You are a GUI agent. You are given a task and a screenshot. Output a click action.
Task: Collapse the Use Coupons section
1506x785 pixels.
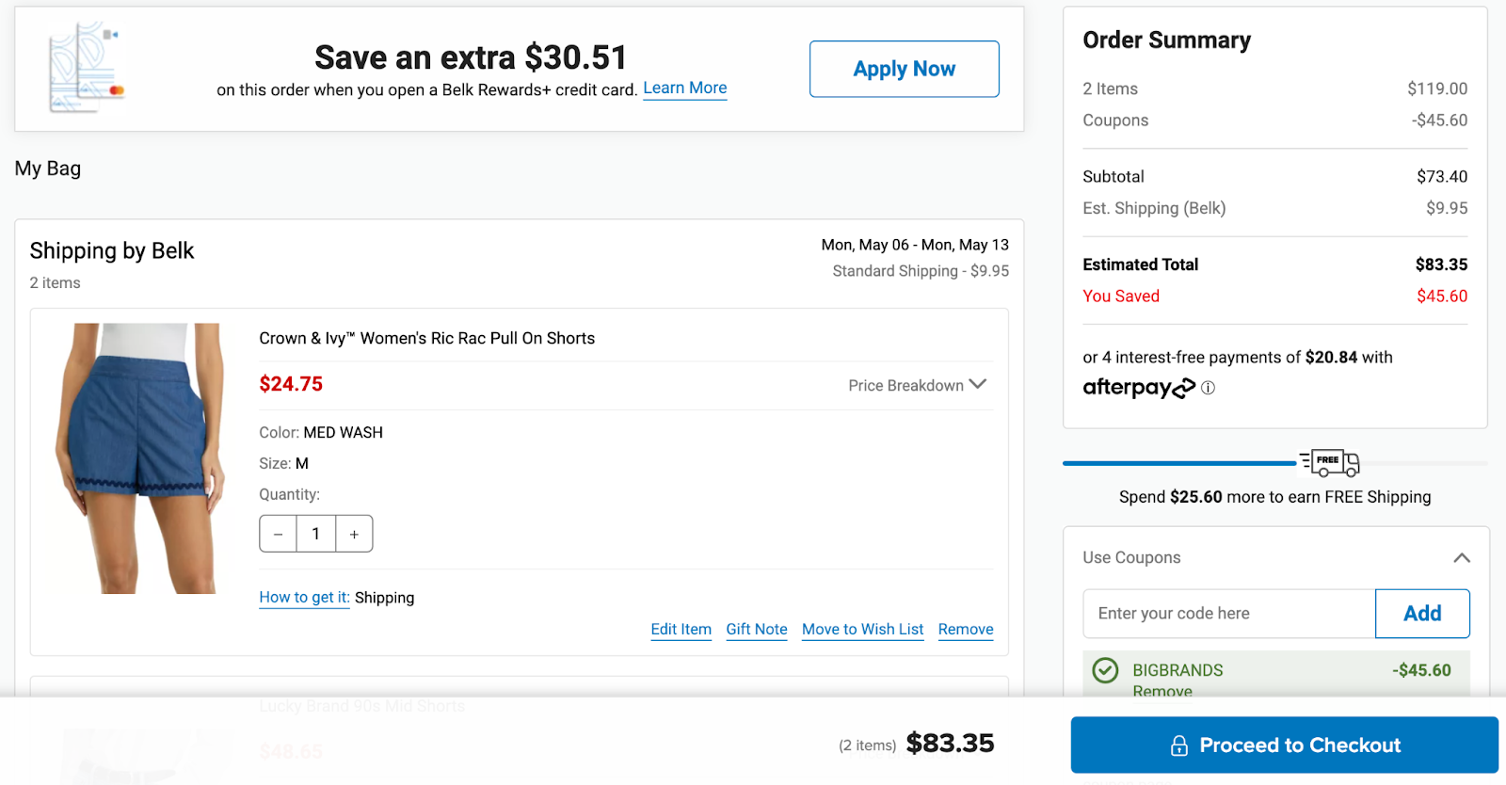[x=1461, y=557]
